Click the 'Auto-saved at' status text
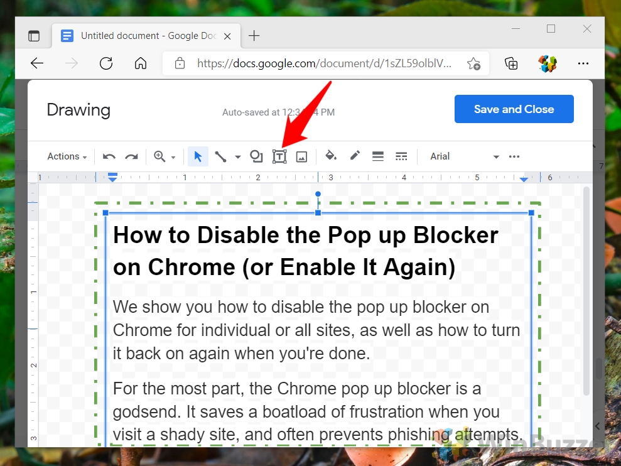Viewport: 621px width, 466px height. (278, 112)
